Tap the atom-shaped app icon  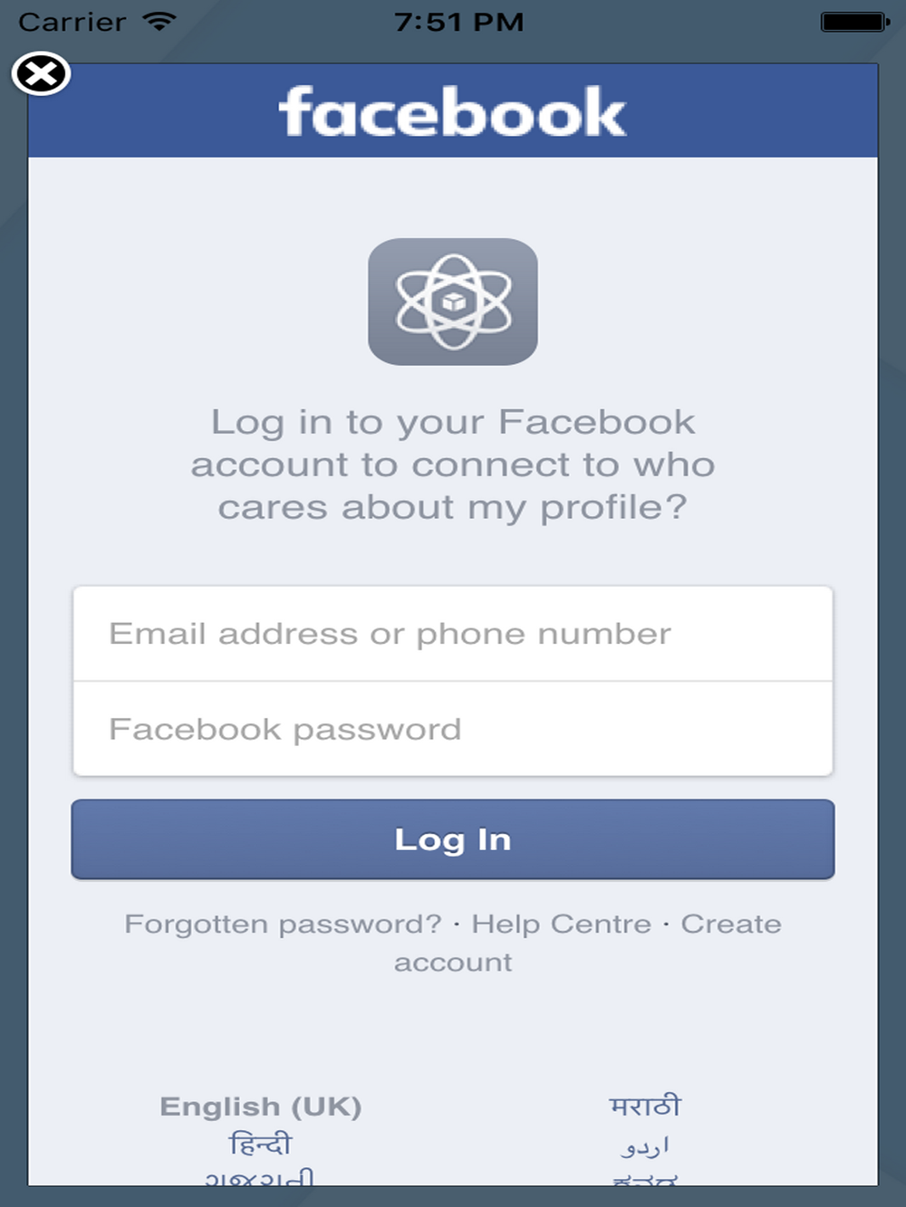point(453,302)
